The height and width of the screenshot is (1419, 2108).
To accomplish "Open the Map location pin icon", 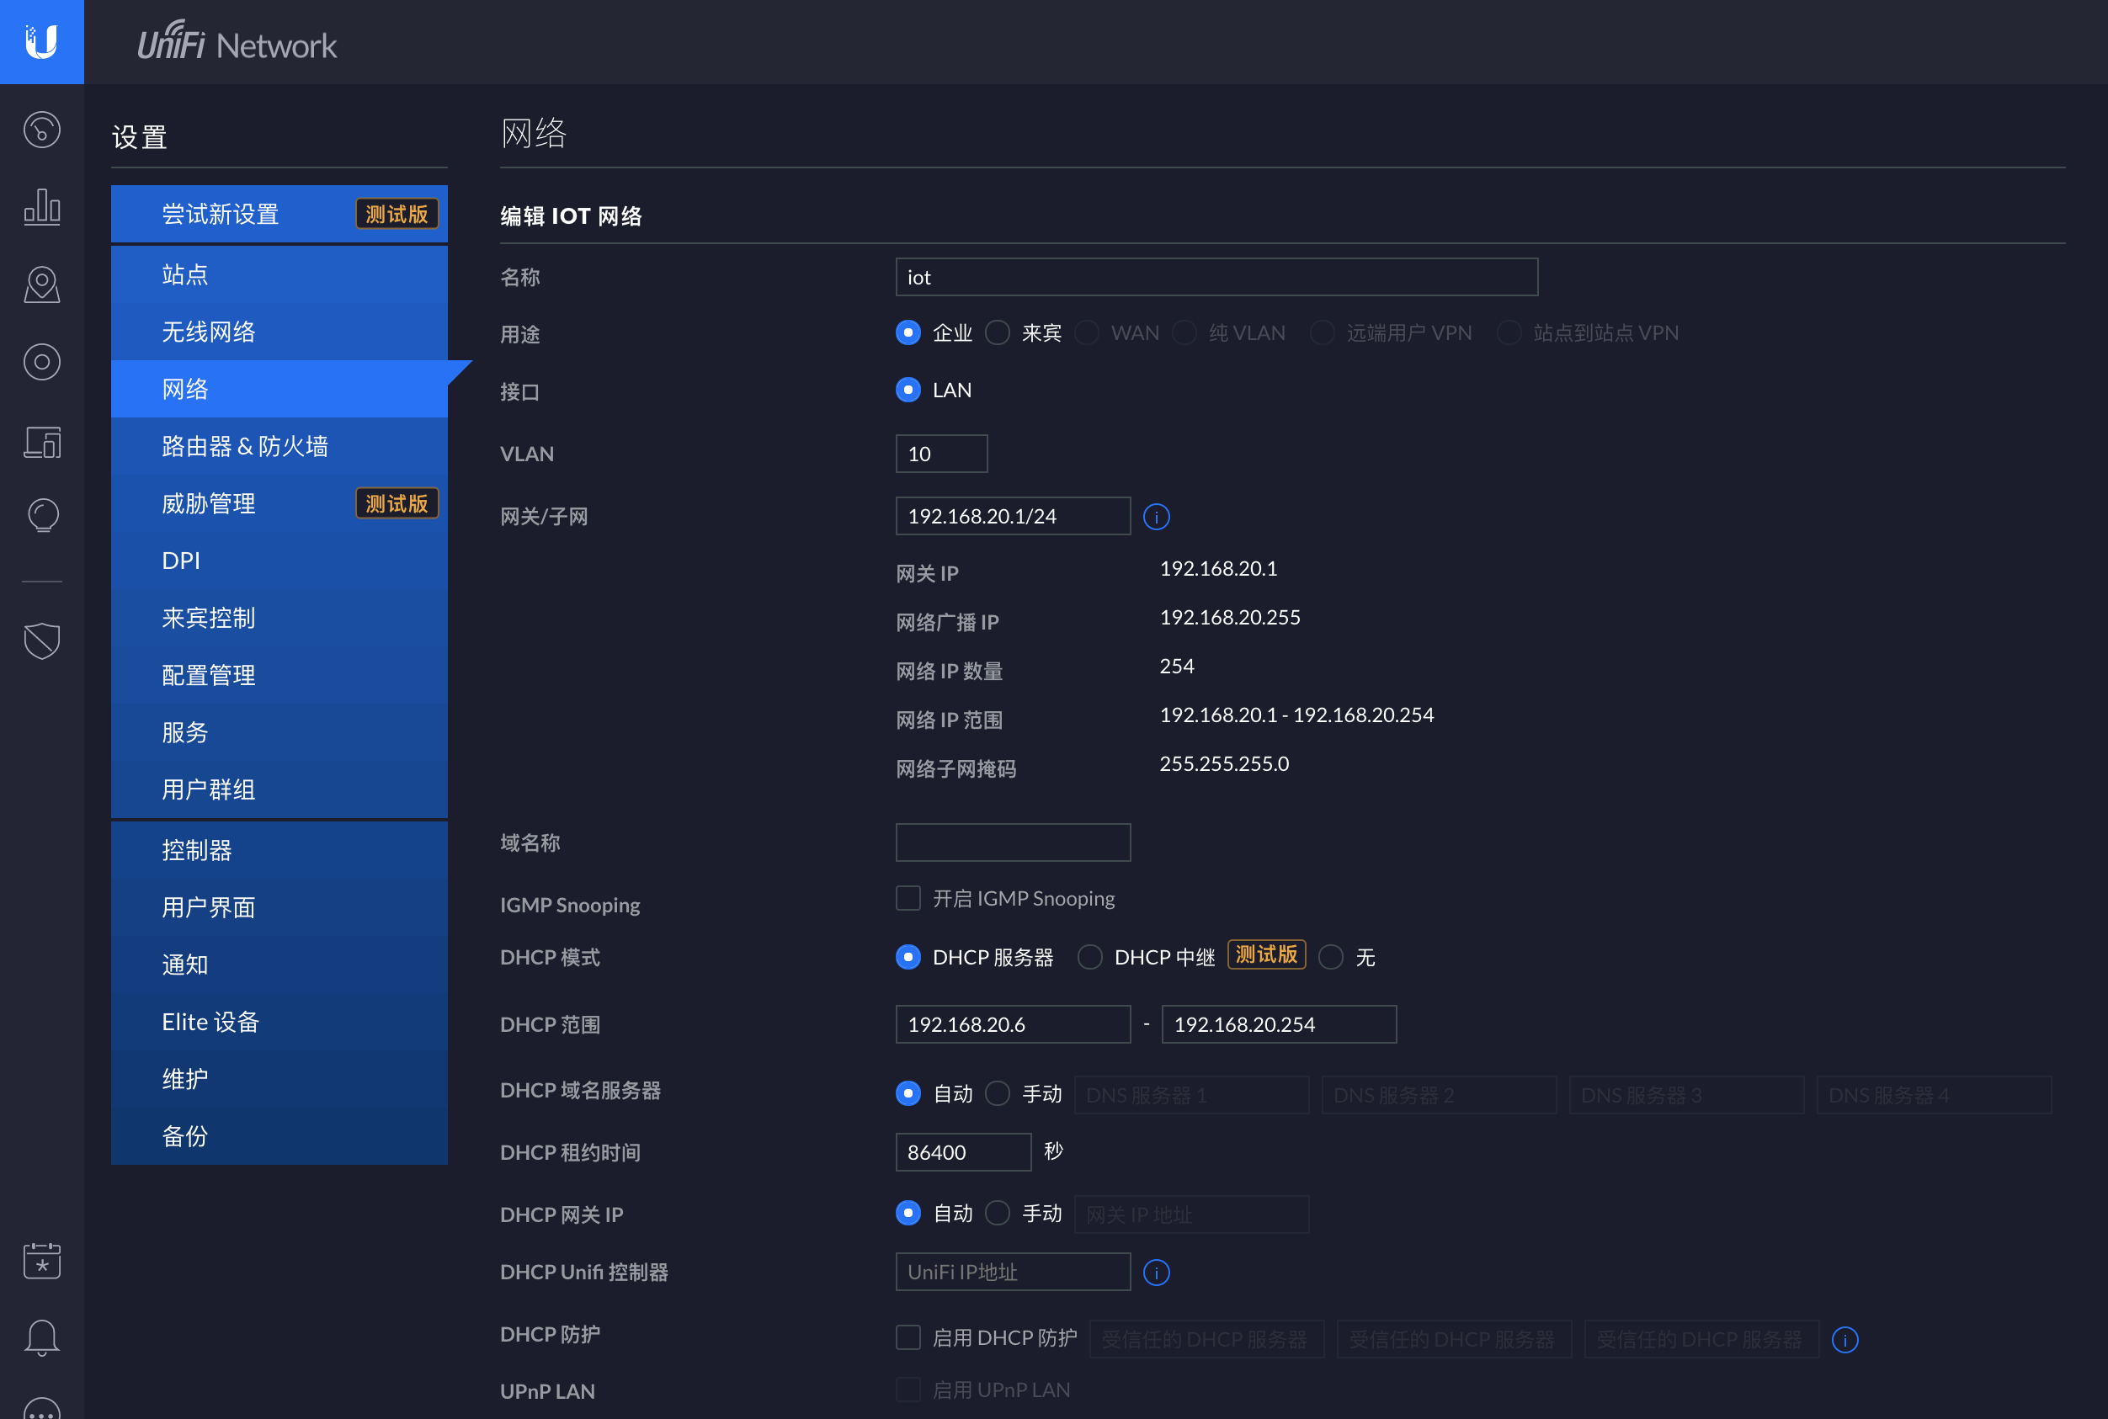I will point(41,285).
